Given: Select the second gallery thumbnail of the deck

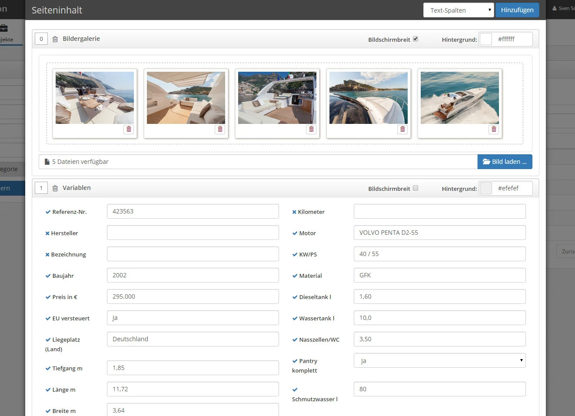Looking at the screenshot, I should pyautogui.click(x=186, y=98).
